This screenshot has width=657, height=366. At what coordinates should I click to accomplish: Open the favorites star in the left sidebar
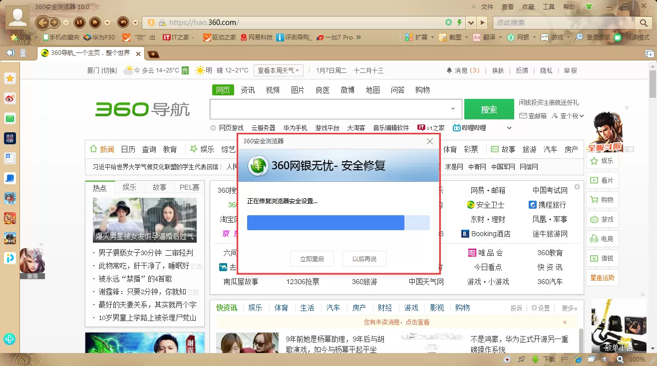tap(10, 78)
